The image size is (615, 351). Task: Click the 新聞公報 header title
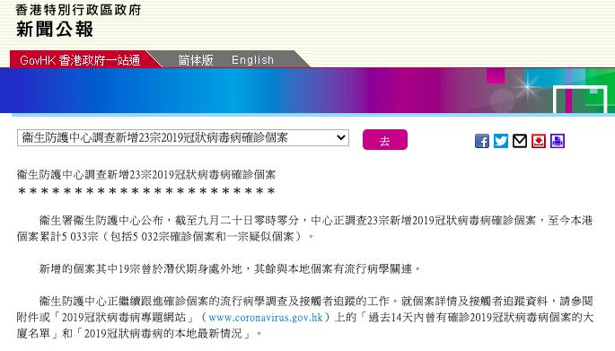(55, 30)
